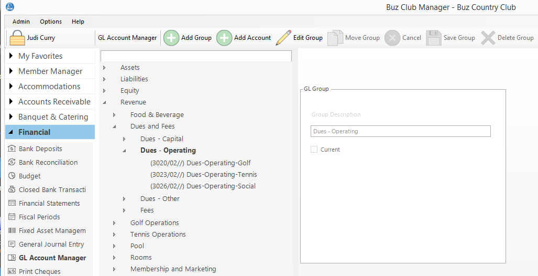This screenshot has width=538, height=276.
Task: Click the green Add Group plus icon
Action: 171,38
